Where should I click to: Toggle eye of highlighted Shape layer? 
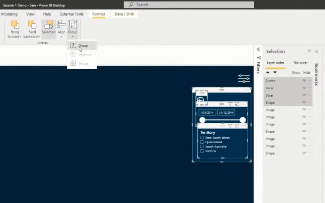[304, 102]
